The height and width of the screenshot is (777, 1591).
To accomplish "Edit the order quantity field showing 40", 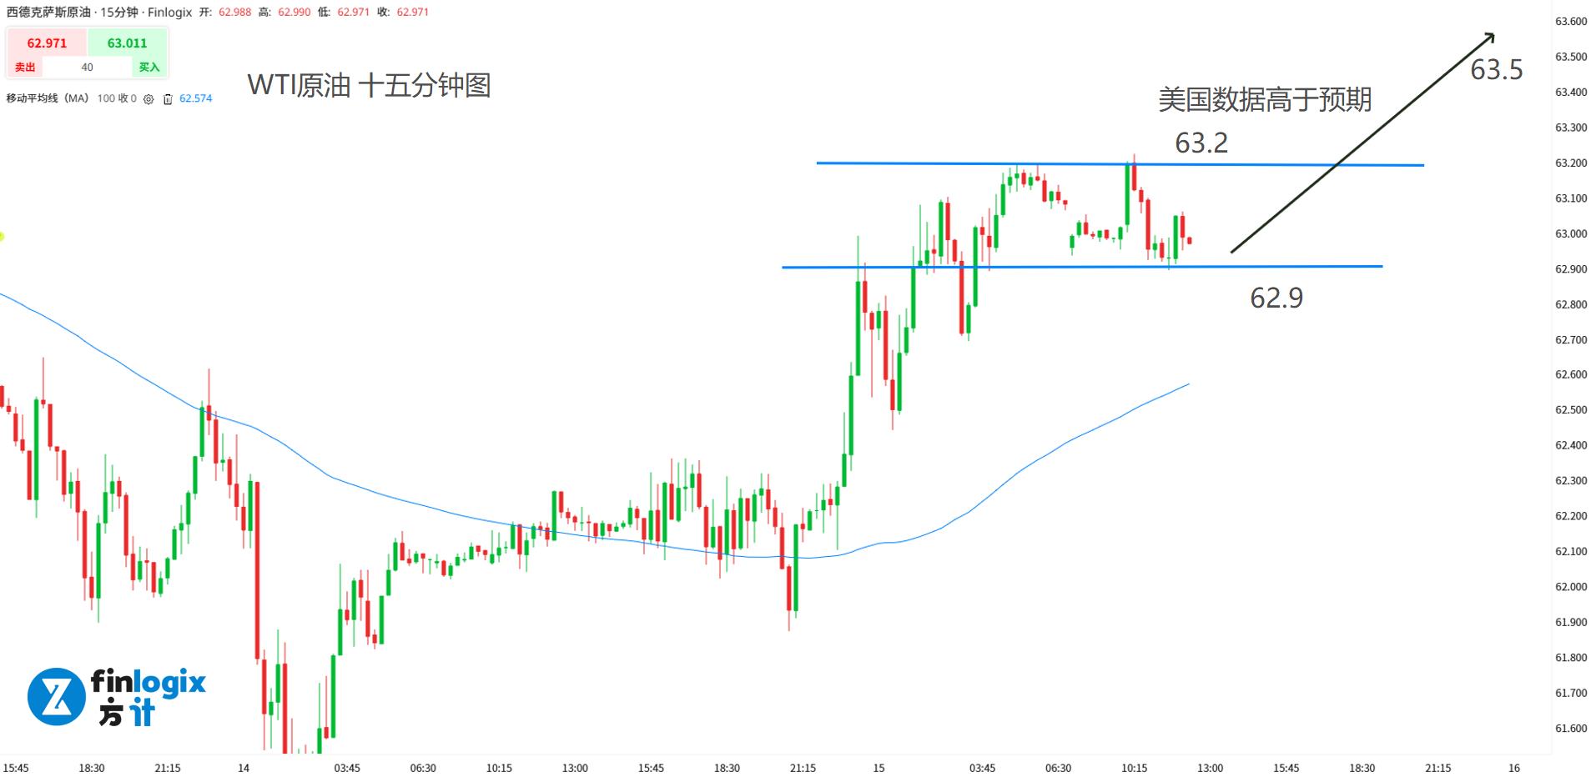I will point(87,68).
